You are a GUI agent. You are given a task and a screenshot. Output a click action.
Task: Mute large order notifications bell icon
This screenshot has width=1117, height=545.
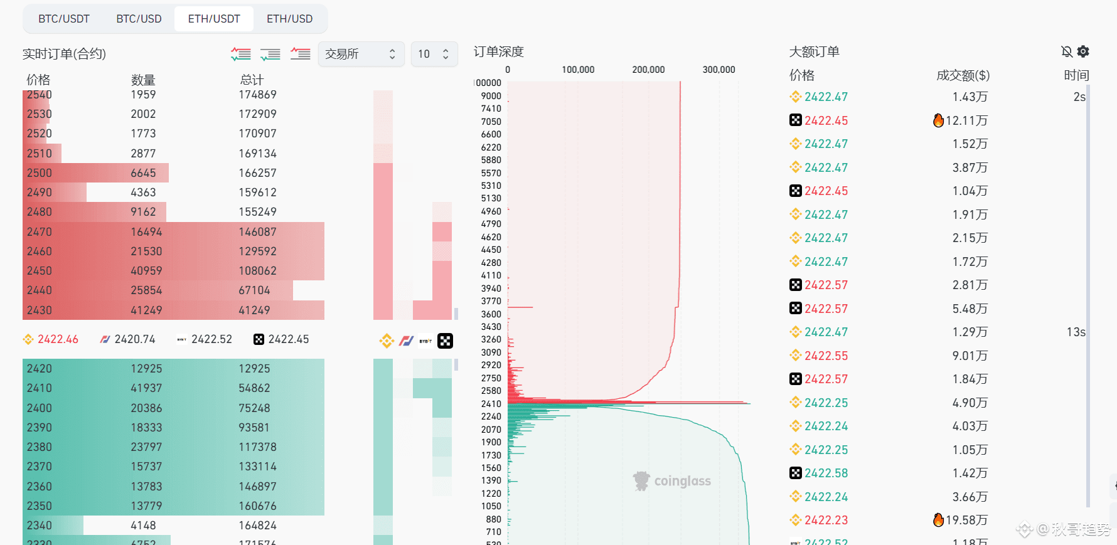click(1066, 51)
